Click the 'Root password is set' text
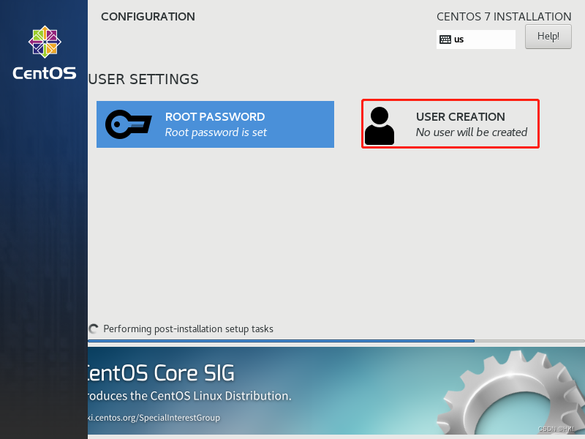585x439 pixels. pos(216,132)
